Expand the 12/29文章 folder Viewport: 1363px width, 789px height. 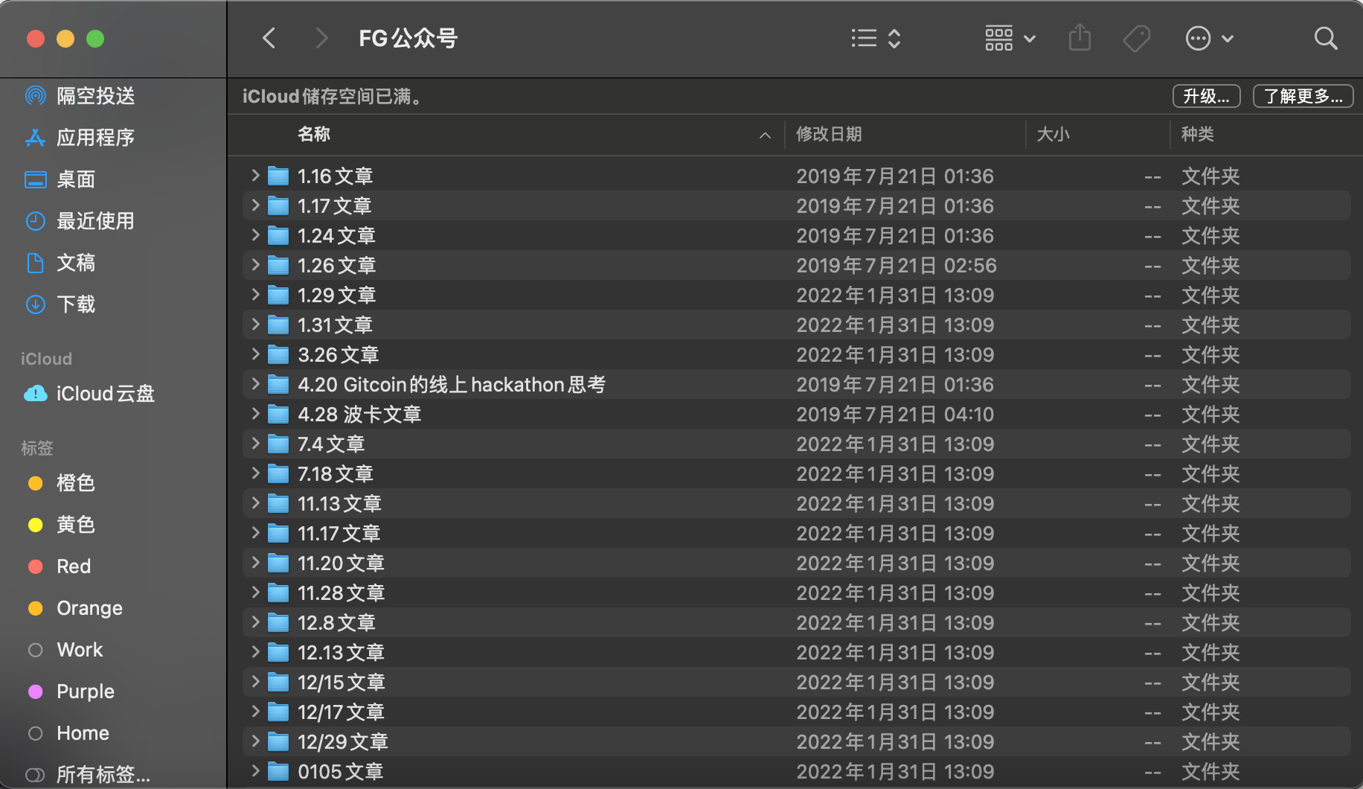click(x=255, y=741)
